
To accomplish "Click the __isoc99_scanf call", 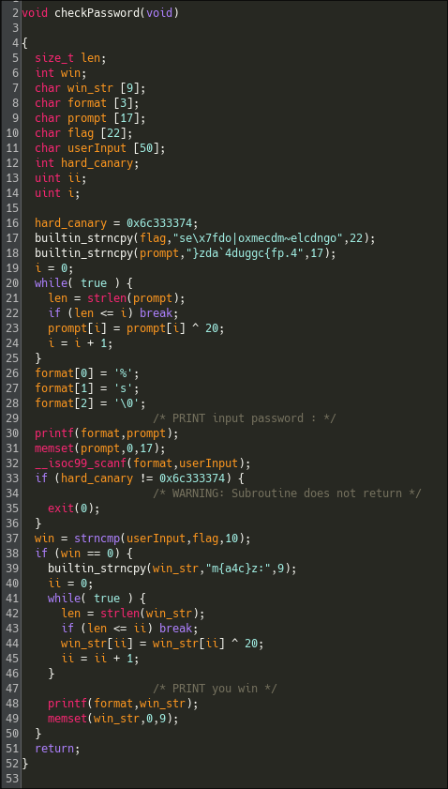I will (142, 463).
